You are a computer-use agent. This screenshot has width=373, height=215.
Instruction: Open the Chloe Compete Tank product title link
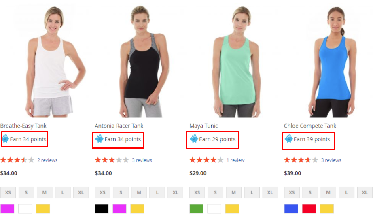point(310,126)
